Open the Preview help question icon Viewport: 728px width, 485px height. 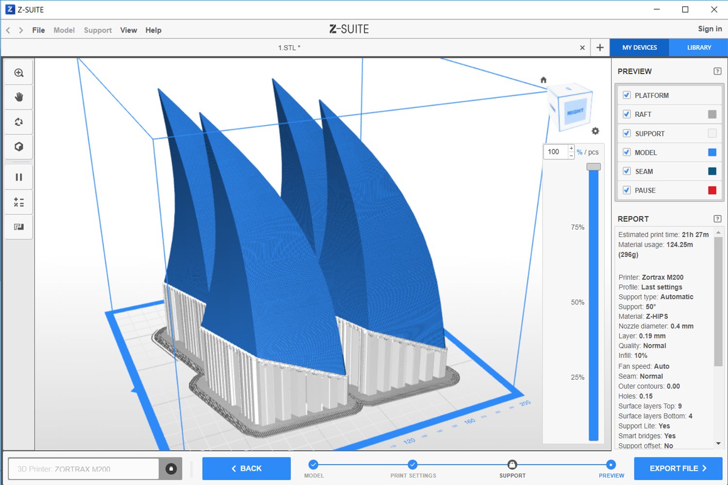717,71
